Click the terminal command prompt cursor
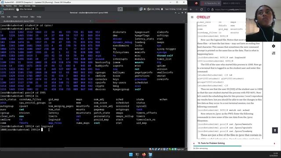The width and height of the screenshot is (281, 158). pyautogui.click(x=42, y=129)
